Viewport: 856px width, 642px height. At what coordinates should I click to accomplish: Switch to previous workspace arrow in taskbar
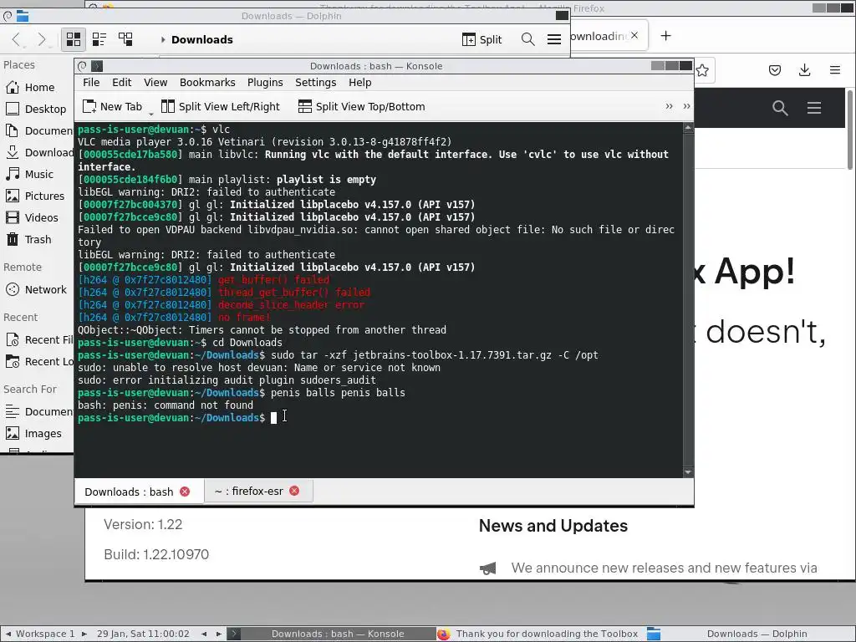click(x=8, y=634)
